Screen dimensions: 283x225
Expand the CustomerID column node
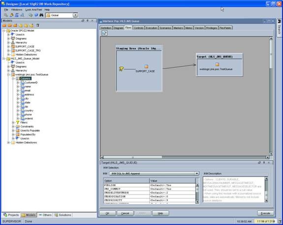pyautogui.click(x=18, y=83)
